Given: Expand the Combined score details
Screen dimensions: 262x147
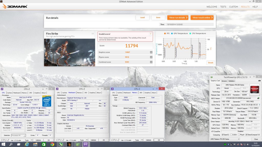Looking at the screenshot, I should pyautogui.click(x=151, y=62).
